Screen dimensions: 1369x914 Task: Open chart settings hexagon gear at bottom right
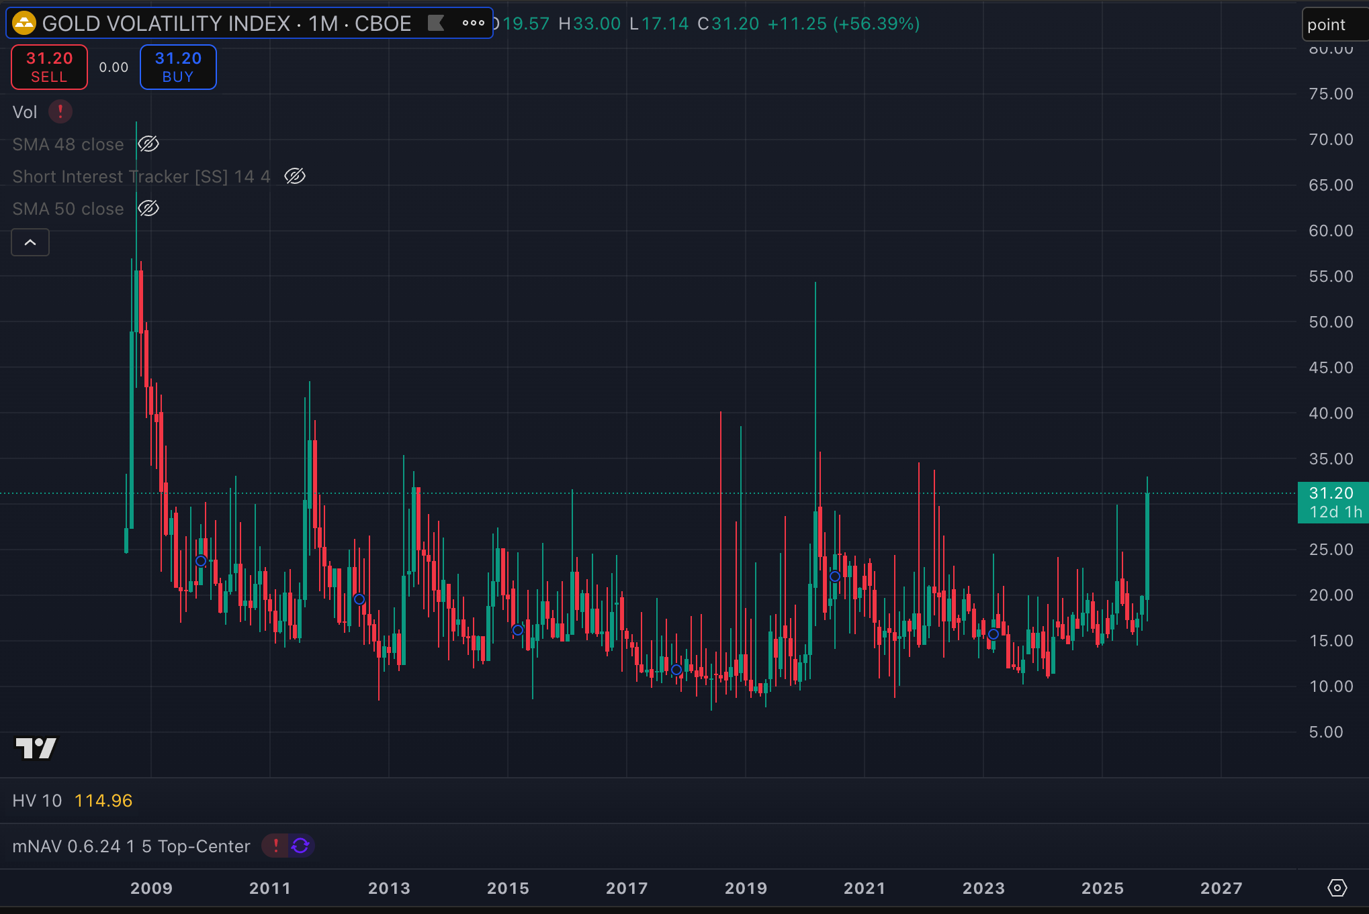[1337, 888]
